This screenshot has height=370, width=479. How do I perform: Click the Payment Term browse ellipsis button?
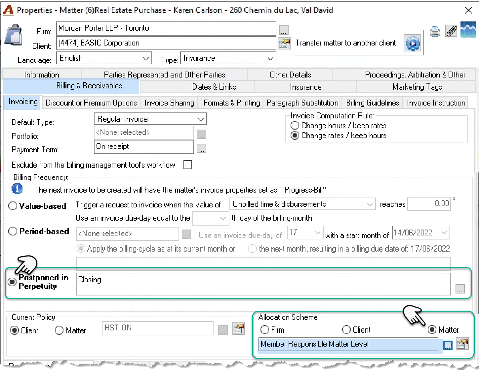201,148
